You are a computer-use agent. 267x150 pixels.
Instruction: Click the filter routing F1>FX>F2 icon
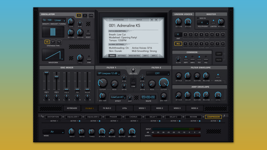148,97
